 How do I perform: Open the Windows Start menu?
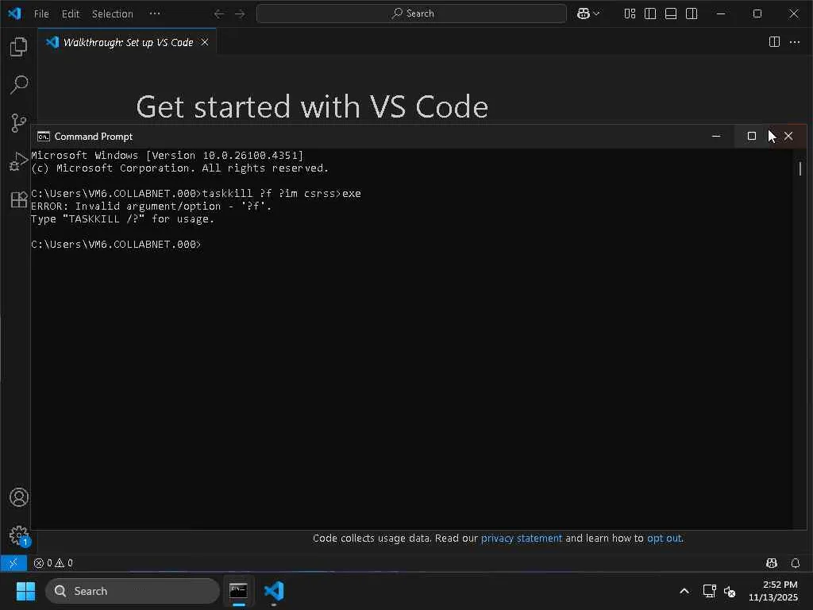[25, 591]
